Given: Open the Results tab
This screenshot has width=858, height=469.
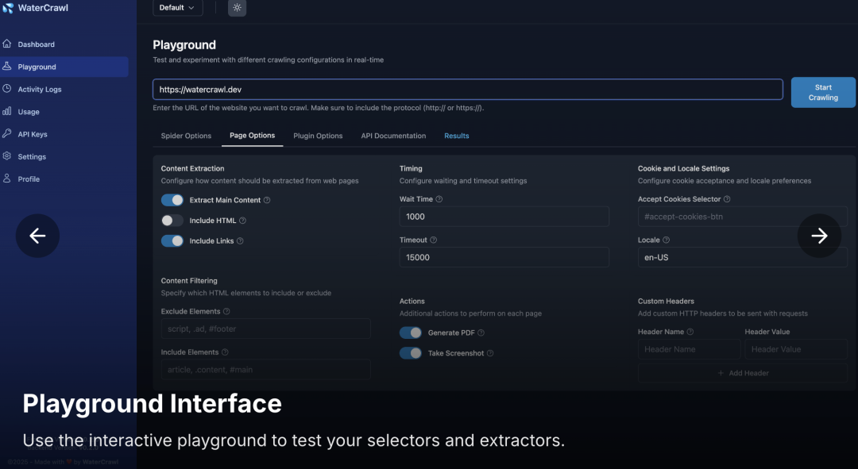Looking at the screenshot, I should (x=456, y=136).
